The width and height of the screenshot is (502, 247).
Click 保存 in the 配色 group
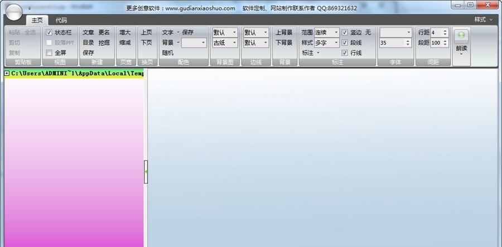188,32
